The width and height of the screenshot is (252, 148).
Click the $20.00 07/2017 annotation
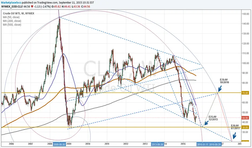[235, 127]
